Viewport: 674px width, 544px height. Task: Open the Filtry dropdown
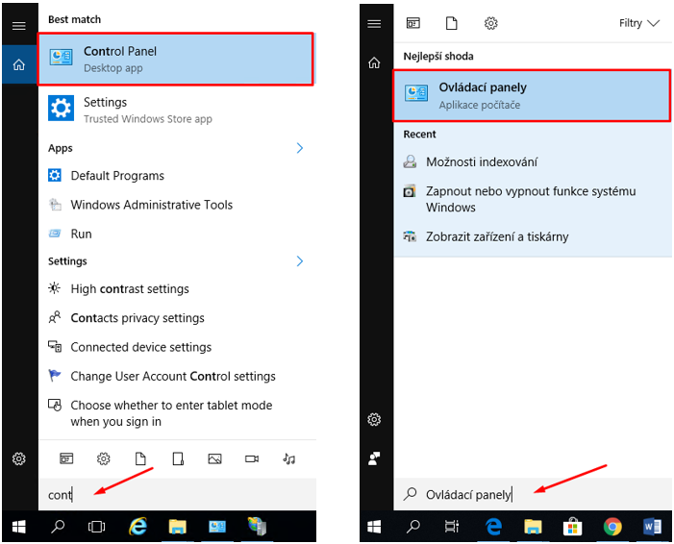click(639, 23)
